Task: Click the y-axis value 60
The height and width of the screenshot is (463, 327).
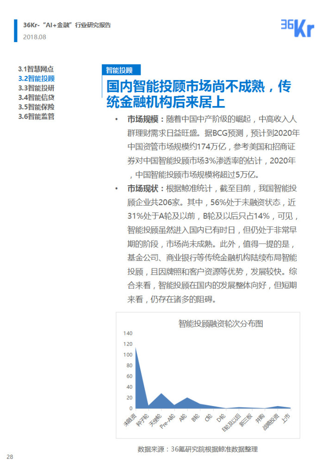Action: pyautogui.click(x=130, y=376)
